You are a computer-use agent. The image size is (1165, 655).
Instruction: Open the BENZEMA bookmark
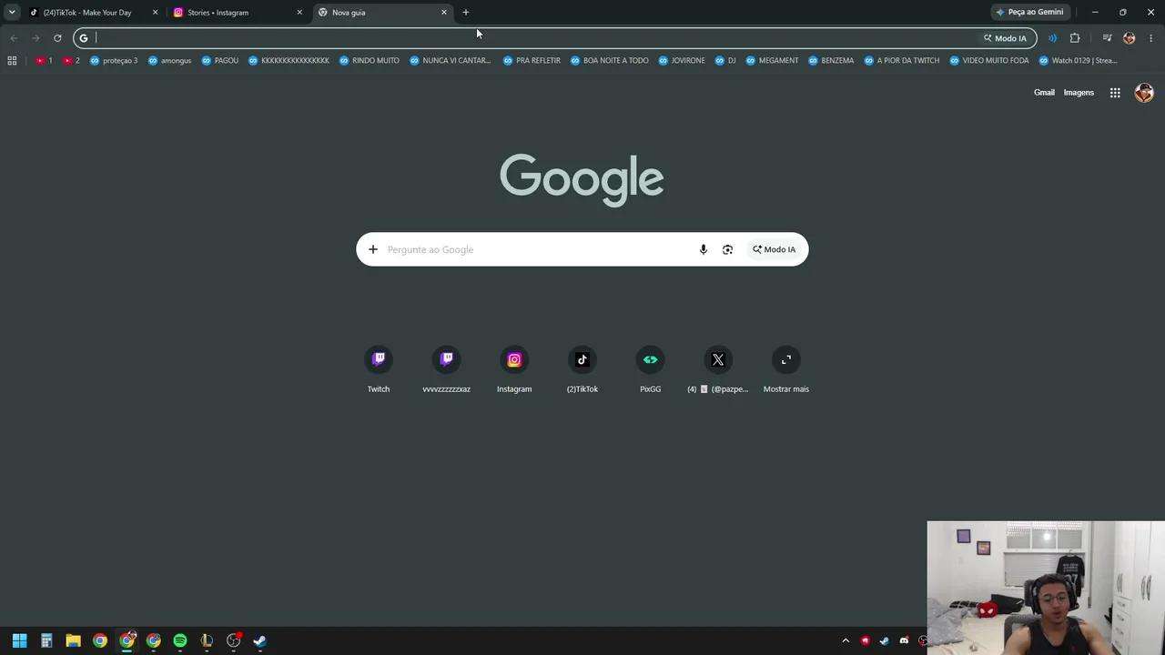tap(831, 61)
